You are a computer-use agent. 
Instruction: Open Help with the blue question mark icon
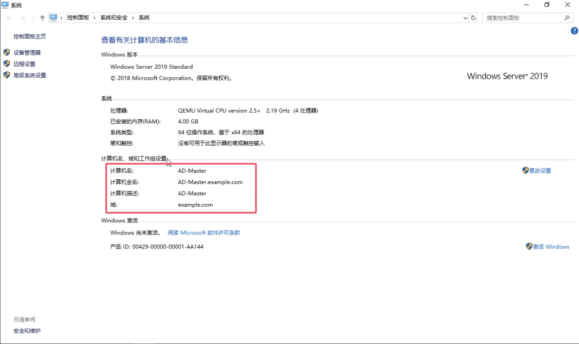(x=574, y=31)
